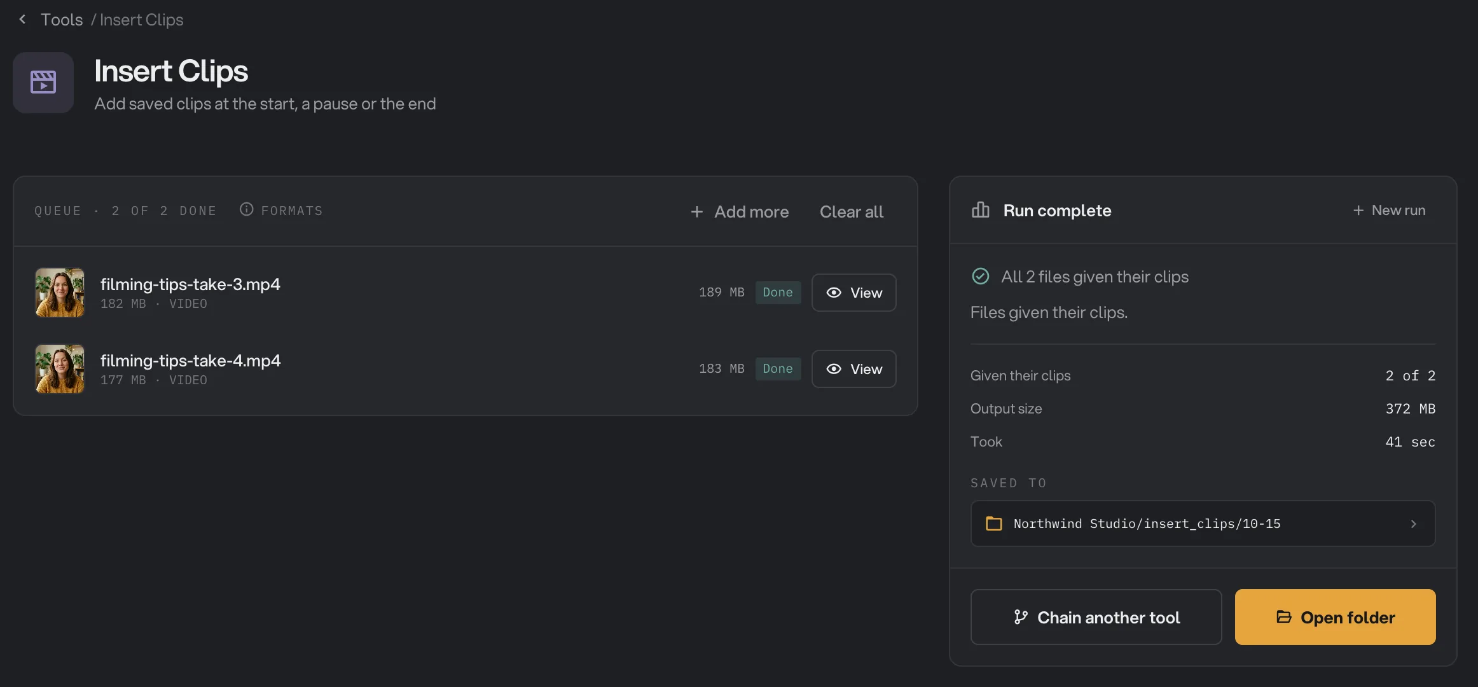This screenshot has width=1478, height=687.
Task: Expand the saved path chevron
Action: [x=1413, y=524]
